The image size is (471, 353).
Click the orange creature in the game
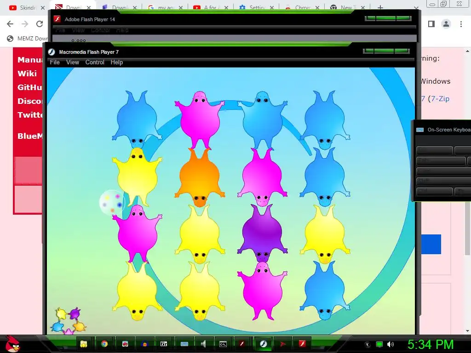pyautogui.click(x=200, y=177)
